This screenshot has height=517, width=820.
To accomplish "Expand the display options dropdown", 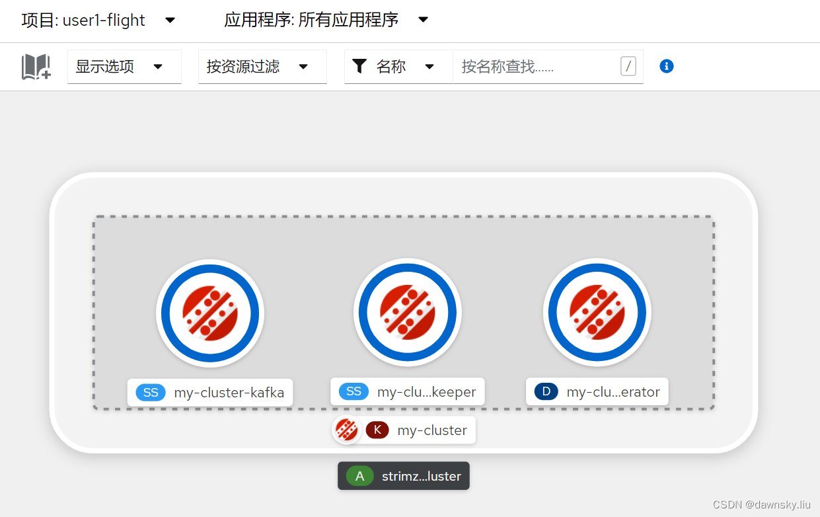I will coord(124,67).
